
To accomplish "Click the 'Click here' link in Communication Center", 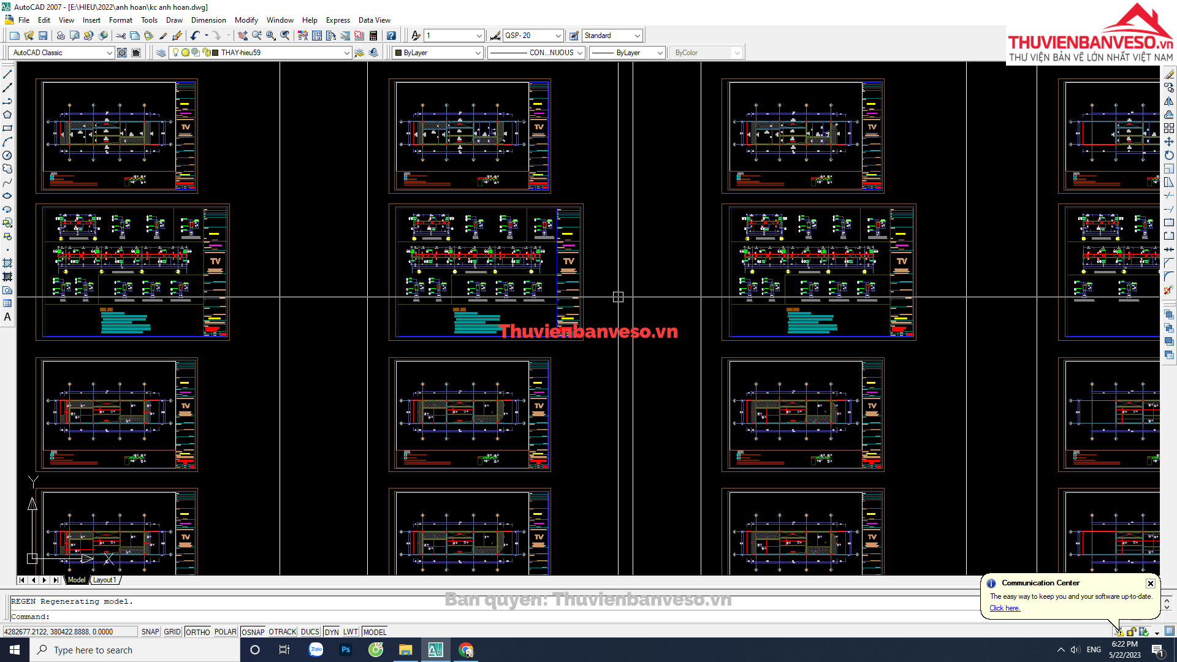I will (x=1004, y=608).
